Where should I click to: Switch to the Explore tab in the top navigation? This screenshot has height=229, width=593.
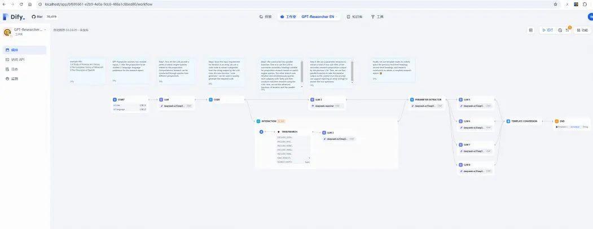click(x=266, y=16)
